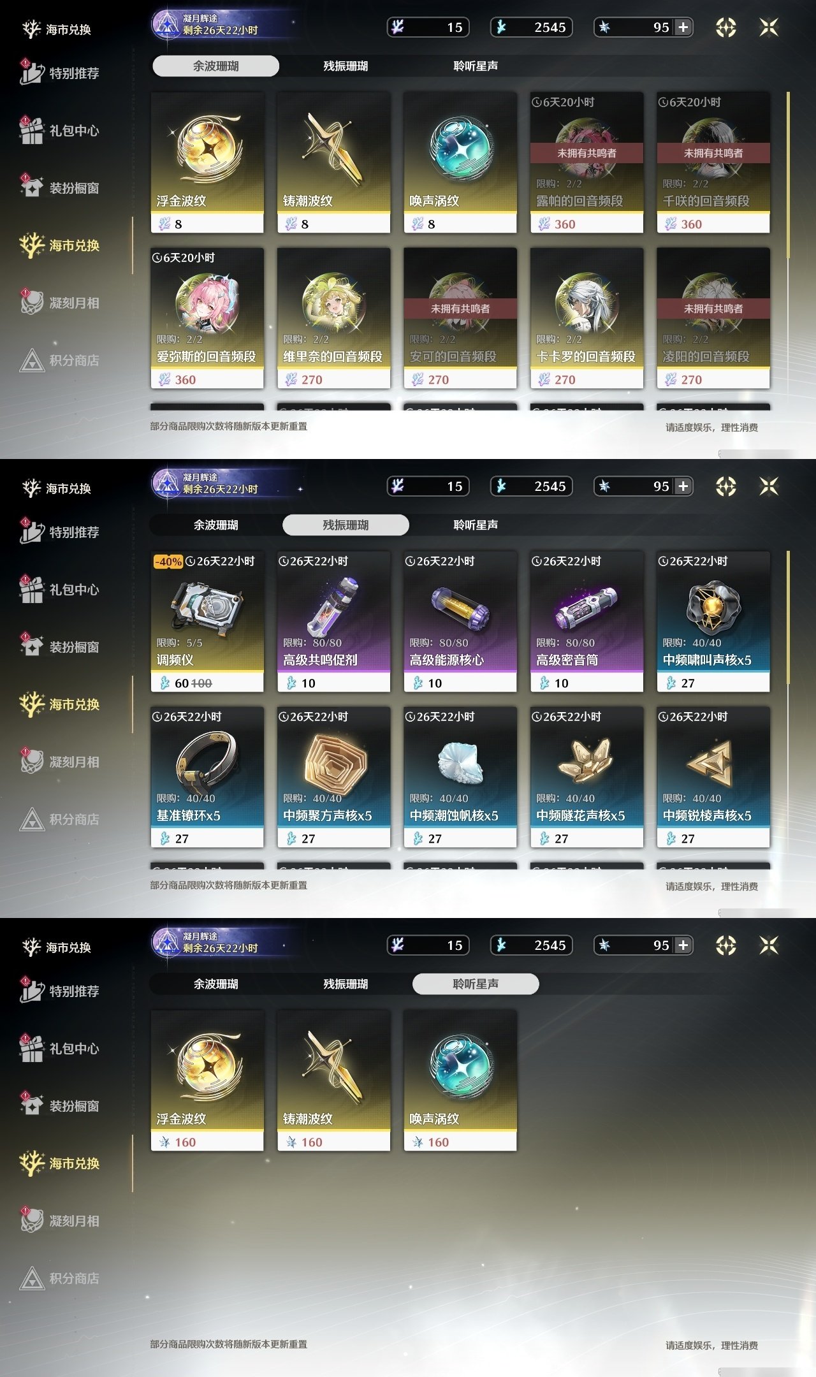This screenshot has height=1377, width=816.
Task: Select the 中频潮蚀帆核x5 shell item
Action: [x=460, y=777]
